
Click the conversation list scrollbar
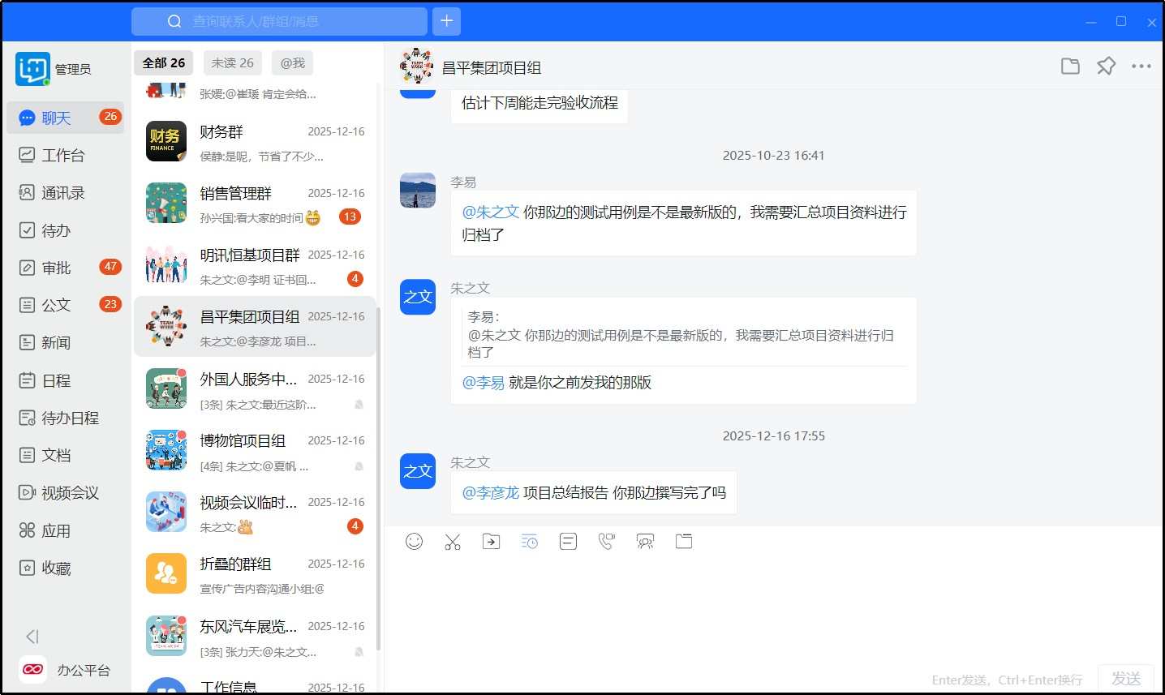[x=378, y=405]
